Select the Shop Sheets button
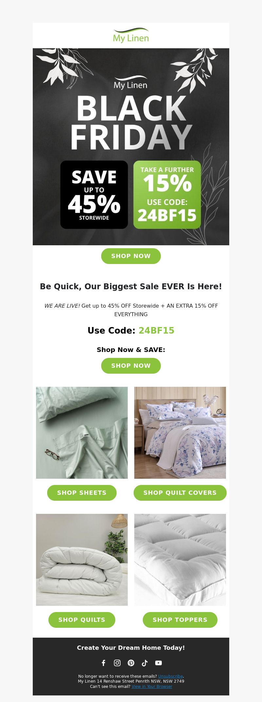Viewport: 262px width, 702px height. 82,493
